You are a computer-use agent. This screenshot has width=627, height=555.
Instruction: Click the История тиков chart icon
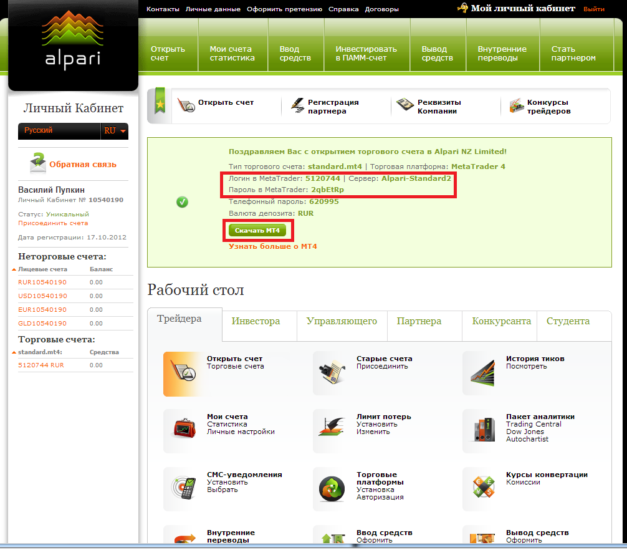(x=482, y=373)
